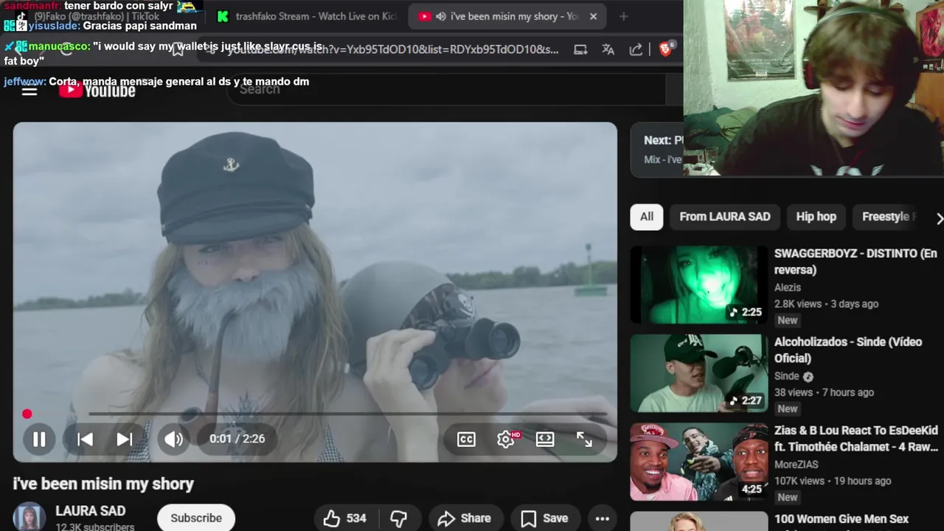Expand the Next up mix panel
Screen dimensions: 944x531
656,150
